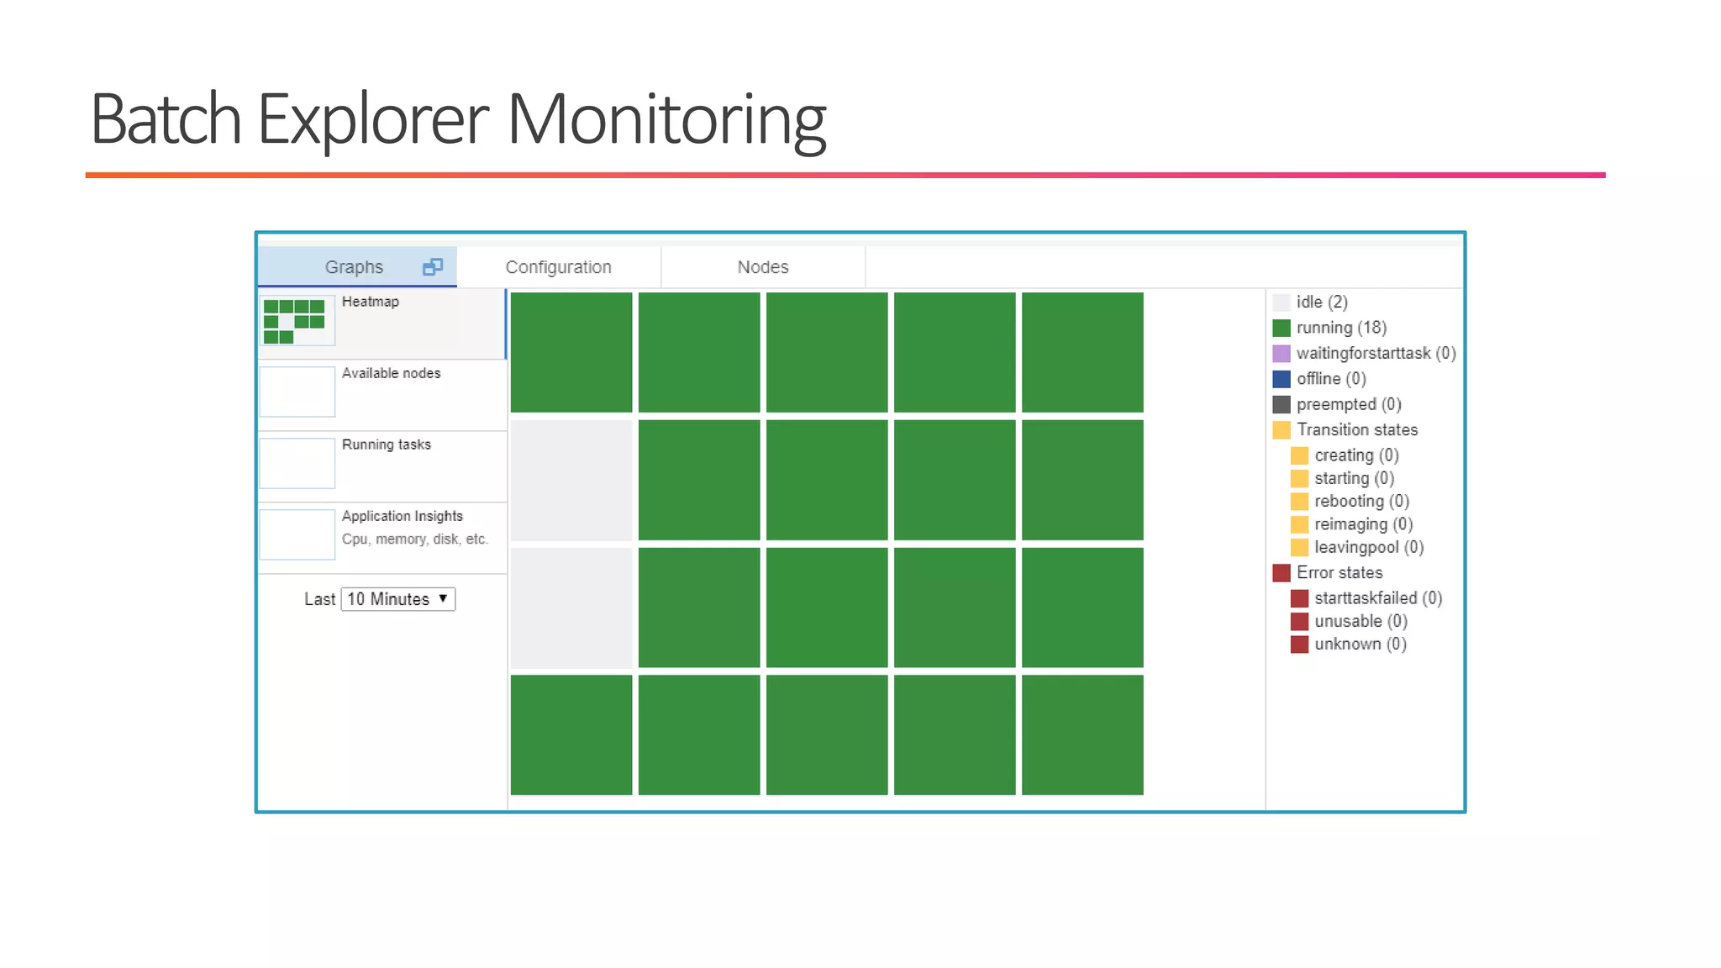Click the purple waitingforstarttask legend swatch

coord(1282,354)
